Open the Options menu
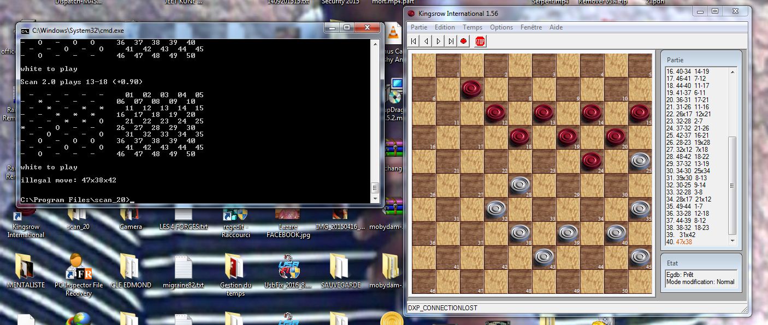Screen dimensions: 768x325 [x=501, y=27]
